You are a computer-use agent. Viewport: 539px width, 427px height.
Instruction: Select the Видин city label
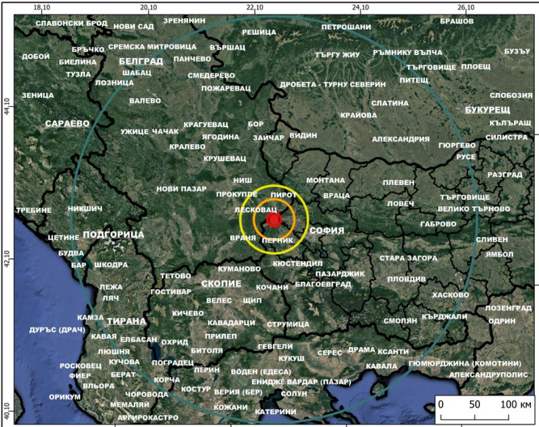[x=303, y=135]
